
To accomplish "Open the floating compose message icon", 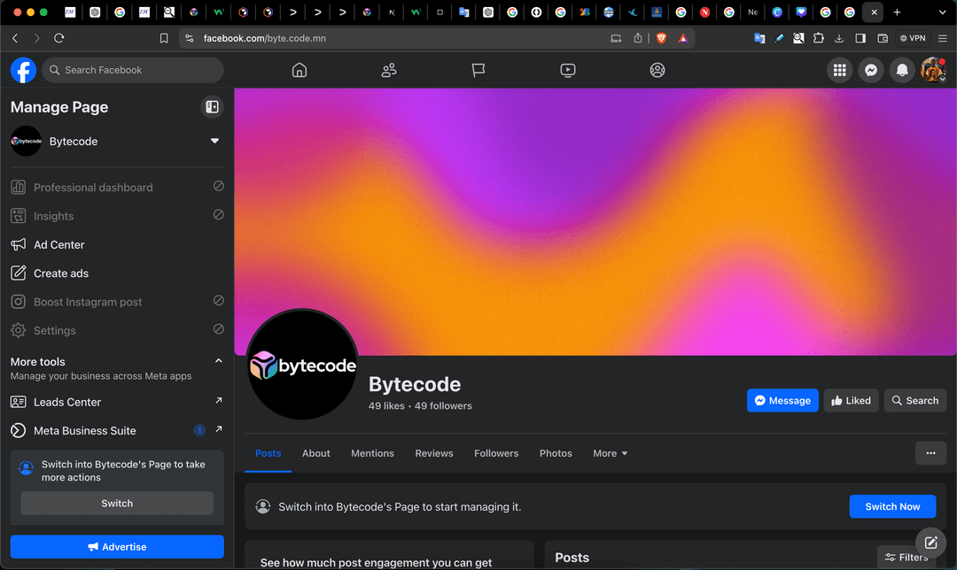I will point(930,542).
